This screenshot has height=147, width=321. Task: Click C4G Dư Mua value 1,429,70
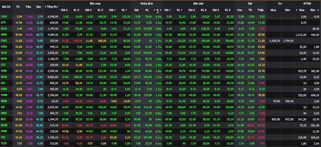pyautogui.click(x=275, y=41)
